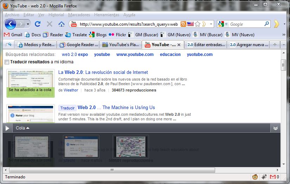Open the Reader bookmark
Viewport: 290px width, 184px height.
(53, 34)
